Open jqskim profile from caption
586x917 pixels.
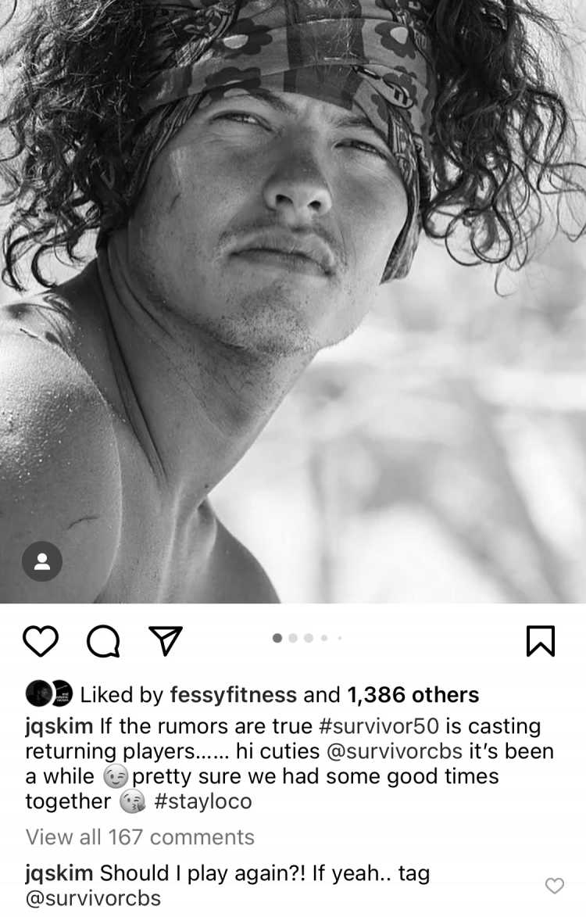tap(59, 725)
